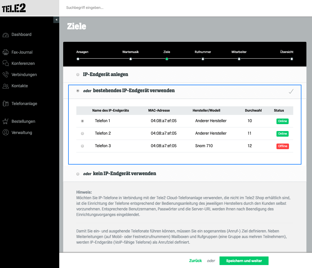Click the Online status badge for Telefon 2
Image resolution: width=312 pixels, height=268 pixels.
point(282,134)
